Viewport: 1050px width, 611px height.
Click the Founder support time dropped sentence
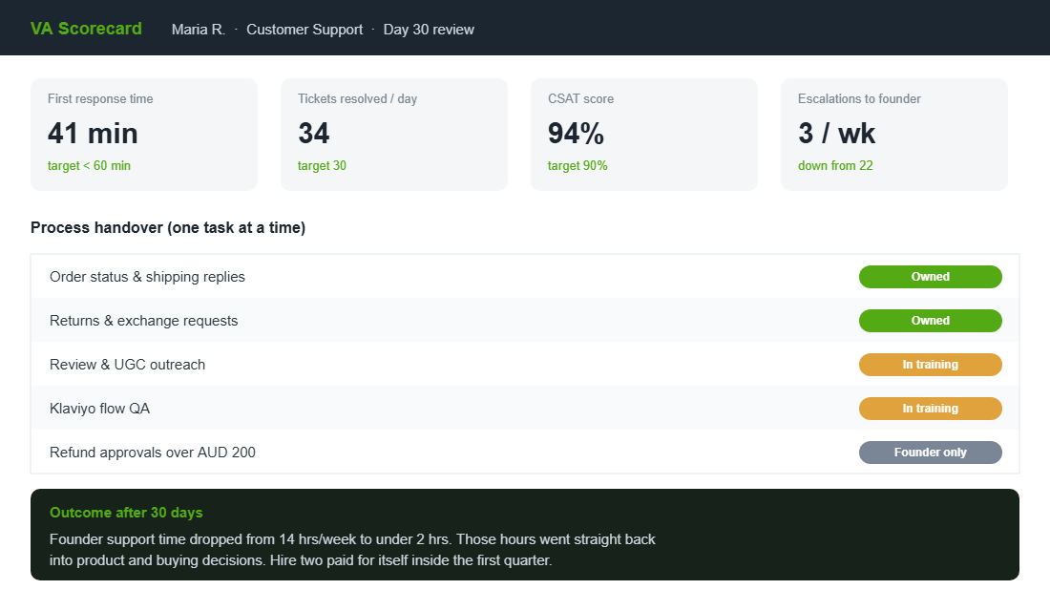tap(251, 539)
